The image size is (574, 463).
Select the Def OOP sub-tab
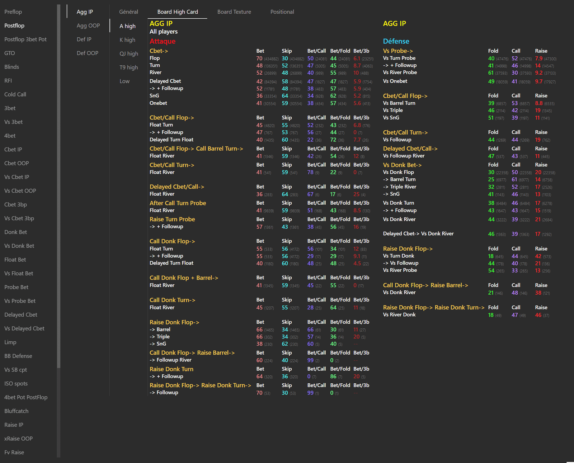pyautogui.click(x=88, y=53)
